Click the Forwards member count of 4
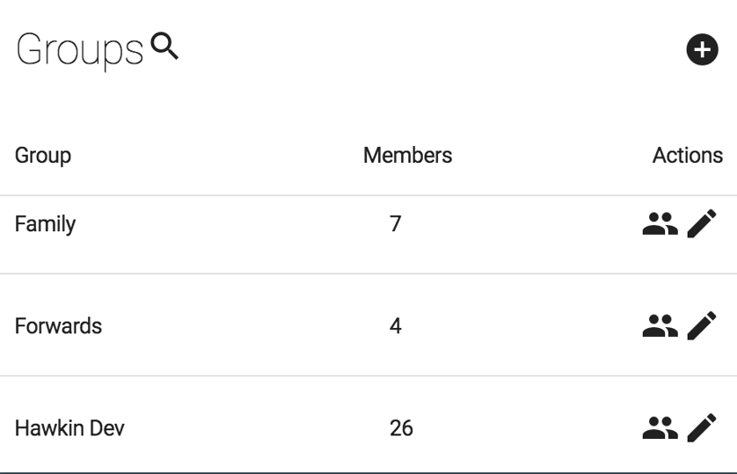737x474 pixels. (x=396, y=326)
